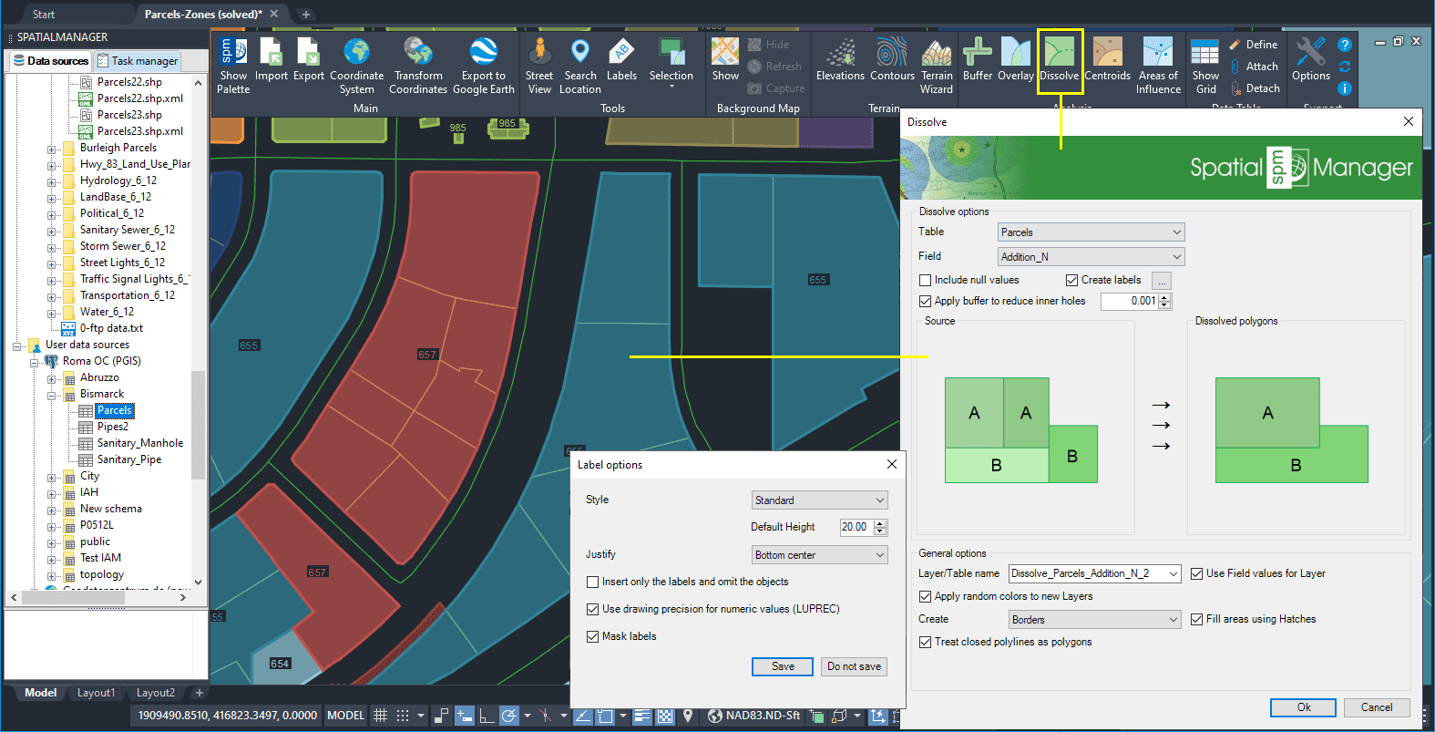This screenshot has width=1435, height=732.
Task: Toggle the drawing grid display in status bar
Action: click(381, 716)
